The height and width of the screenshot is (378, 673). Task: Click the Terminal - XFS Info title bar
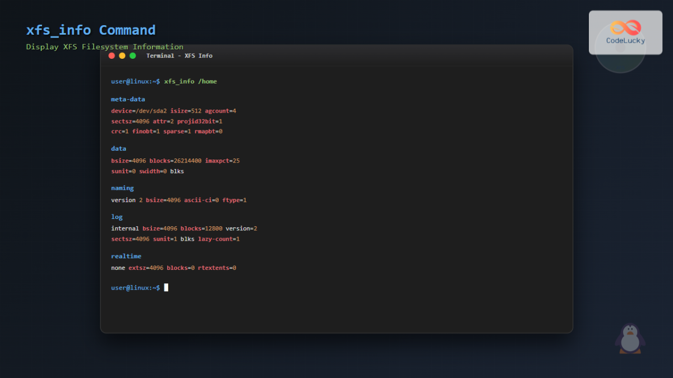click(x=179, y=55)
